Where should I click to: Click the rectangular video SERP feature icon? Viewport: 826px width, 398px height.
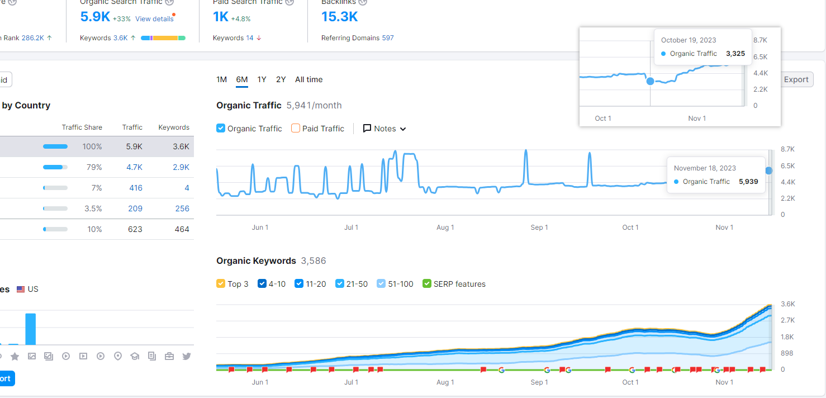tap(83, 356)
